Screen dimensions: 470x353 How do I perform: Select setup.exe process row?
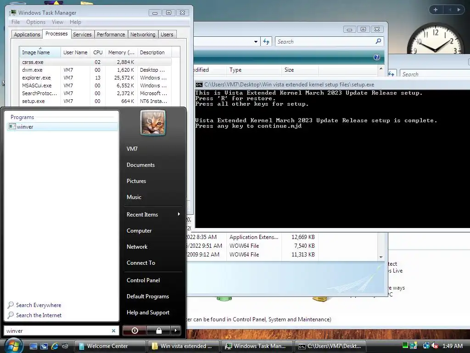click(95, 101)
